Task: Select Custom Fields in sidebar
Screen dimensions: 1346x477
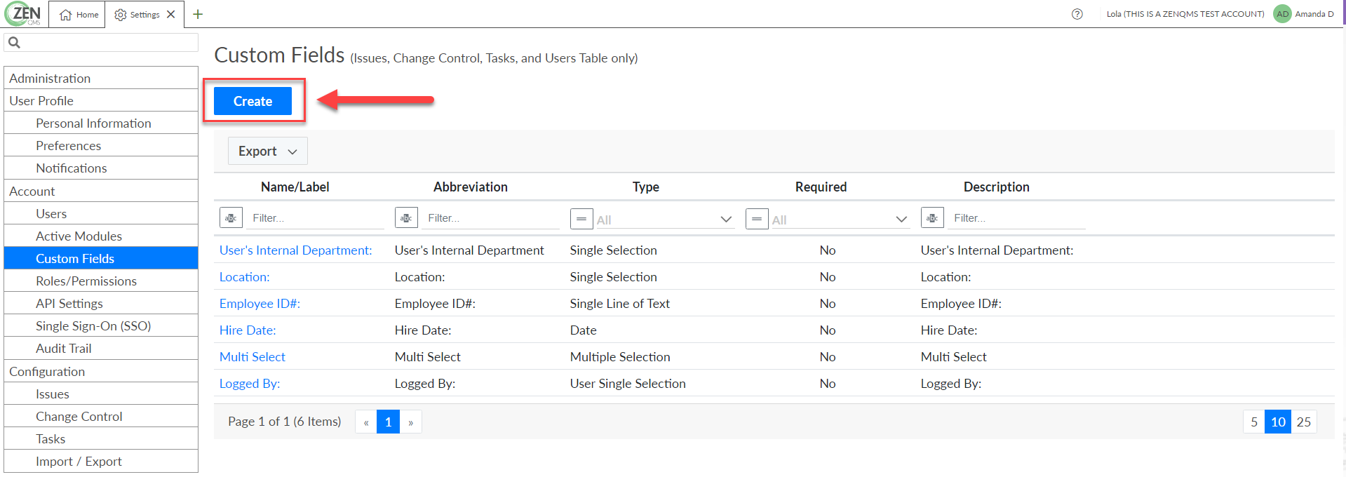Action: pyautogui.click(x=101, y=258)
